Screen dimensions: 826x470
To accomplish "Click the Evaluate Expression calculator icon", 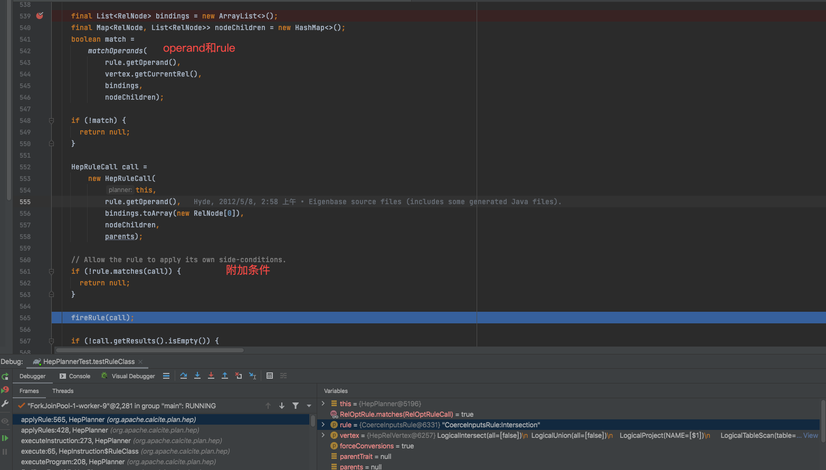I will 269,376.
